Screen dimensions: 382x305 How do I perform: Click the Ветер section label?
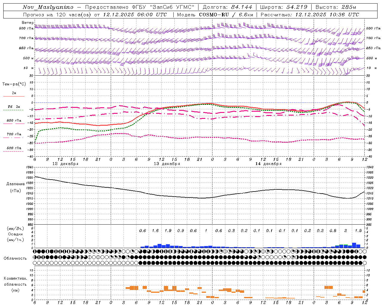(27, 23)
